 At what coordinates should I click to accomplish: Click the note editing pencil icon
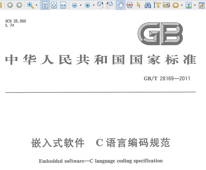[x=202, y=5]
